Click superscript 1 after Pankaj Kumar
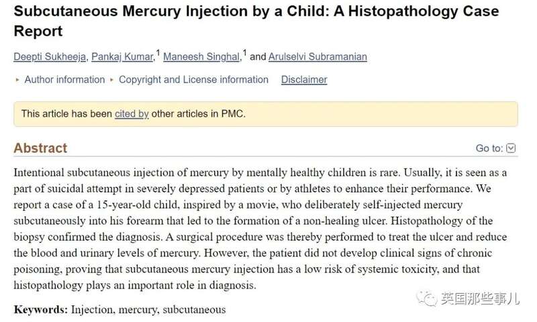Viewport: 537px width, 322px height. (158, 53)
